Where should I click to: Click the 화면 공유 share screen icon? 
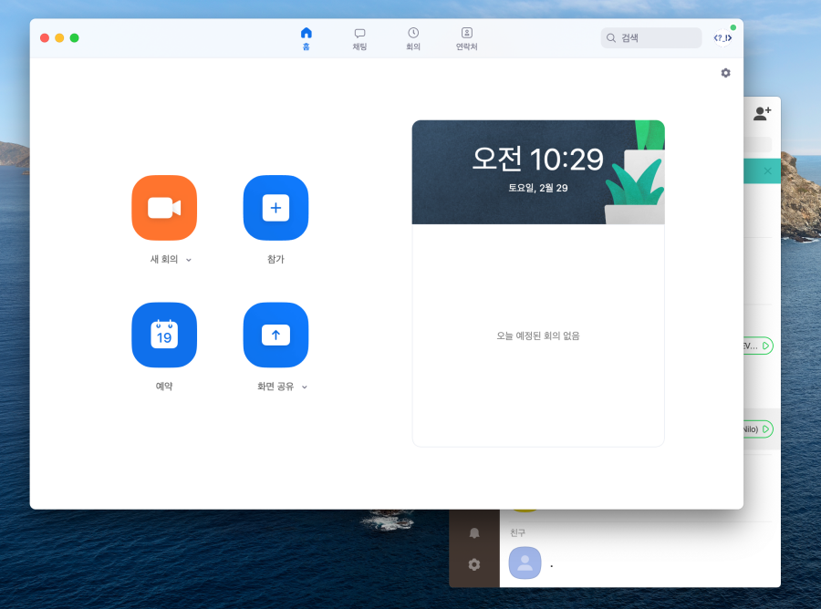275,335
